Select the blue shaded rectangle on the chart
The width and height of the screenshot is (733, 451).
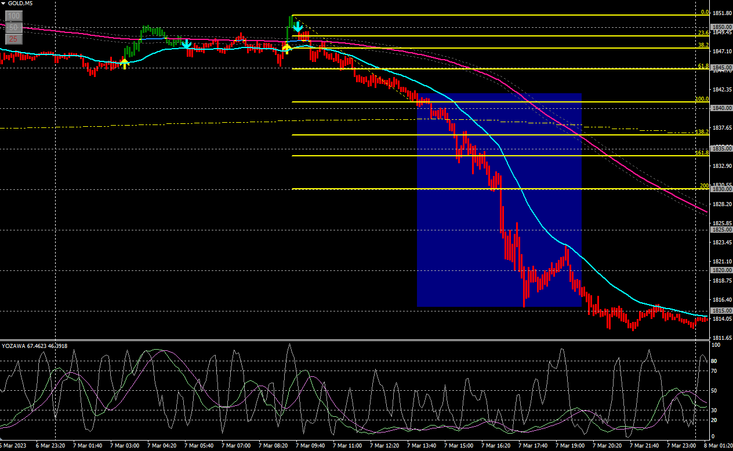point(499,200)
